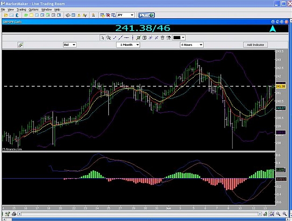
Task: Click the chart scrollbar right arrow
Action: point(260,214)
